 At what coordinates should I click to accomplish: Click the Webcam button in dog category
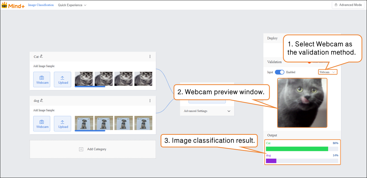42,123
